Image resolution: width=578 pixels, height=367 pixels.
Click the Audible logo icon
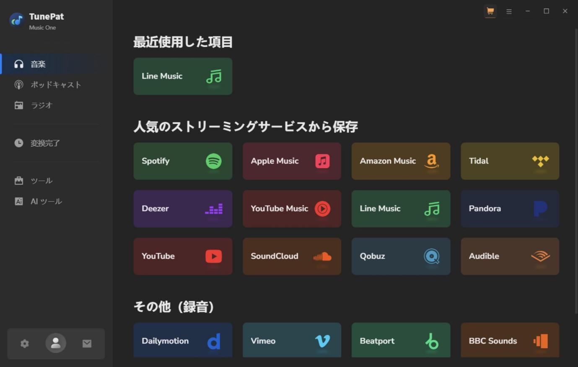[x=540, y=256]
